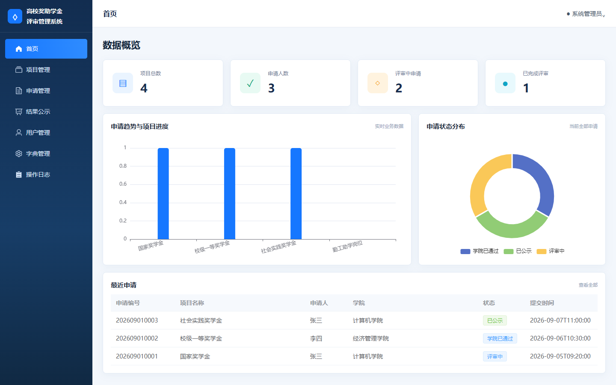Click the 项目管理 folder icon
Image resolution: width=616 pixels, height=385 pixels.
(19, 70)
